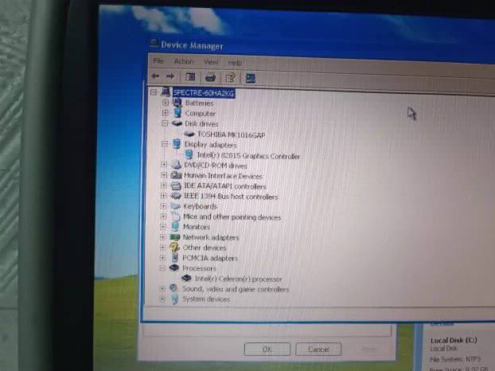The width and height of the screenshot is (495, 371).
Task: Click Cancel in the dialog behind Device Manager
Action: tap(318, 350)
